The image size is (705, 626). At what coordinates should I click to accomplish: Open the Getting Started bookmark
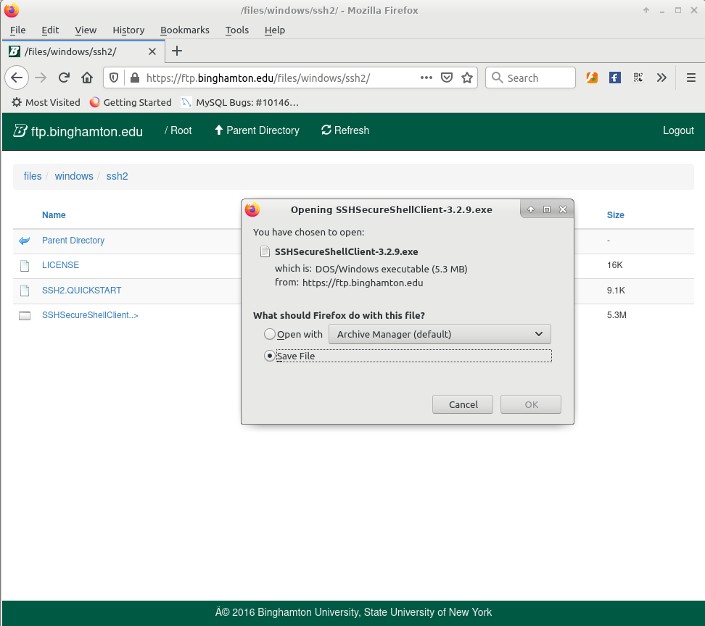pyautogui.click(x=131, y=102)
